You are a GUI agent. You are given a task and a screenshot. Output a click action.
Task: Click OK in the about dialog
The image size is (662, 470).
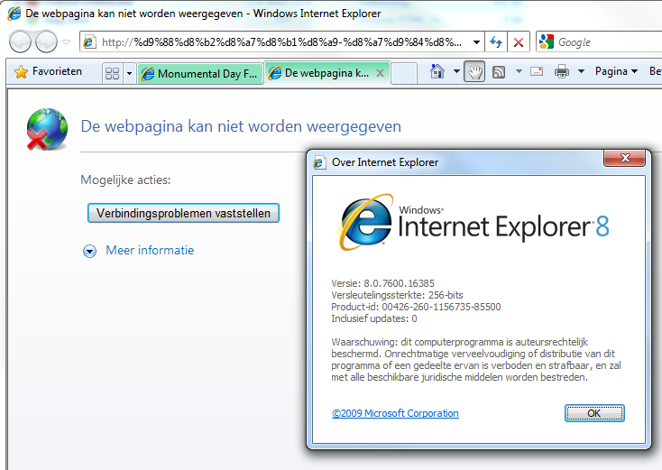(x=594, y=413)
